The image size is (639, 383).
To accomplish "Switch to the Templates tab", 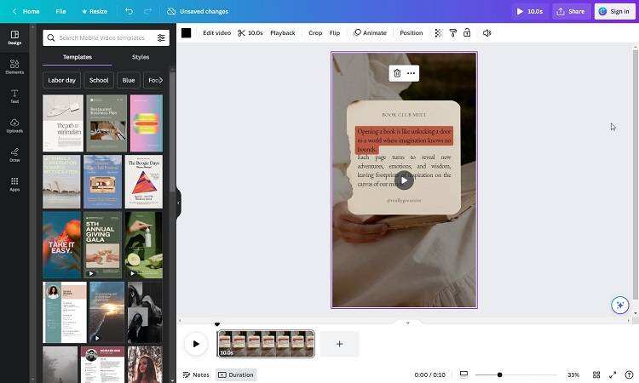I will (77, 57).
